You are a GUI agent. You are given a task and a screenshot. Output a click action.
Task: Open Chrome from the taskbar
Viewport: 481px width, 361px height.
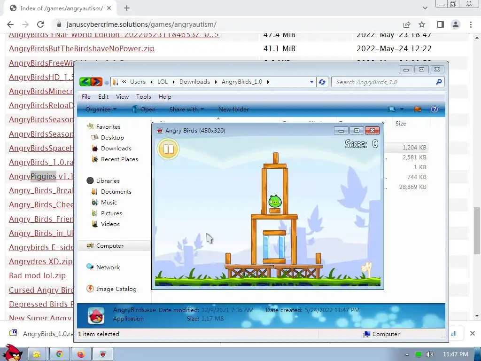point(59,354)
